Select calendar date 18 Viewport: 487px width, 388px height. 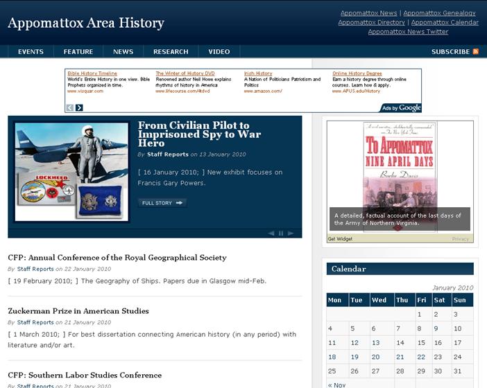(332, 357)
